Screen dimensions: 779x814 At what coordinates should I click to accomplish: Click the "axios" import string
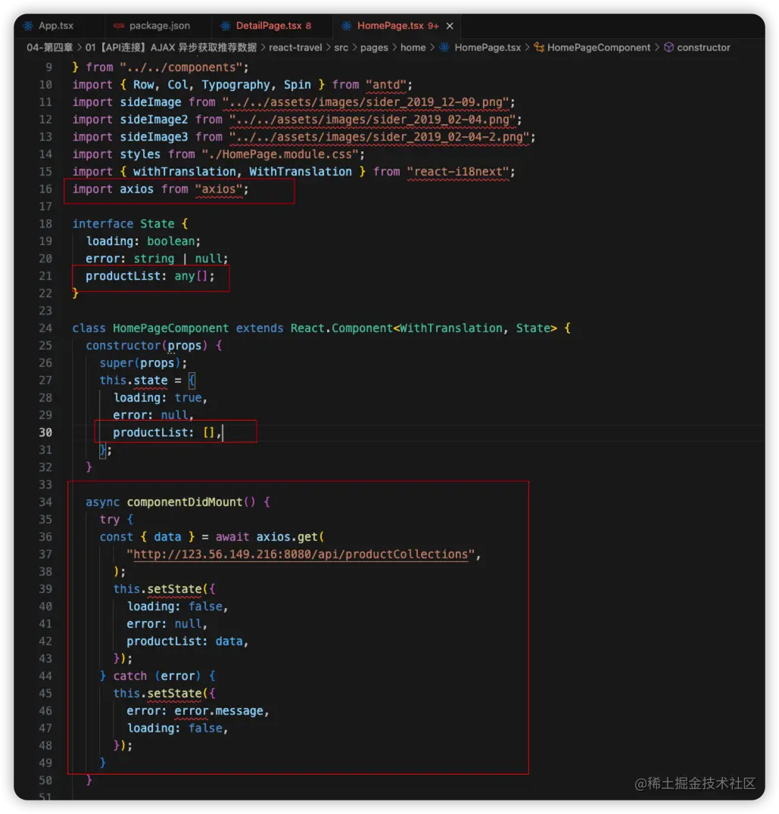pyautogui.click(x=219, y=189)
